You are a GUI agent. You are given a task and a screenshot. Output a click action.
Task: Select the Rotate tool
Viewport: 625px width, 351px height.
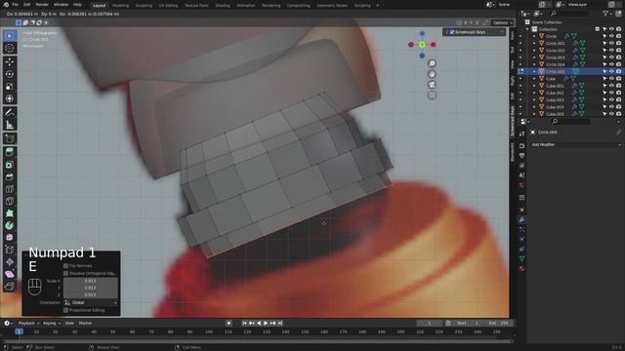(x=10, y=74)
